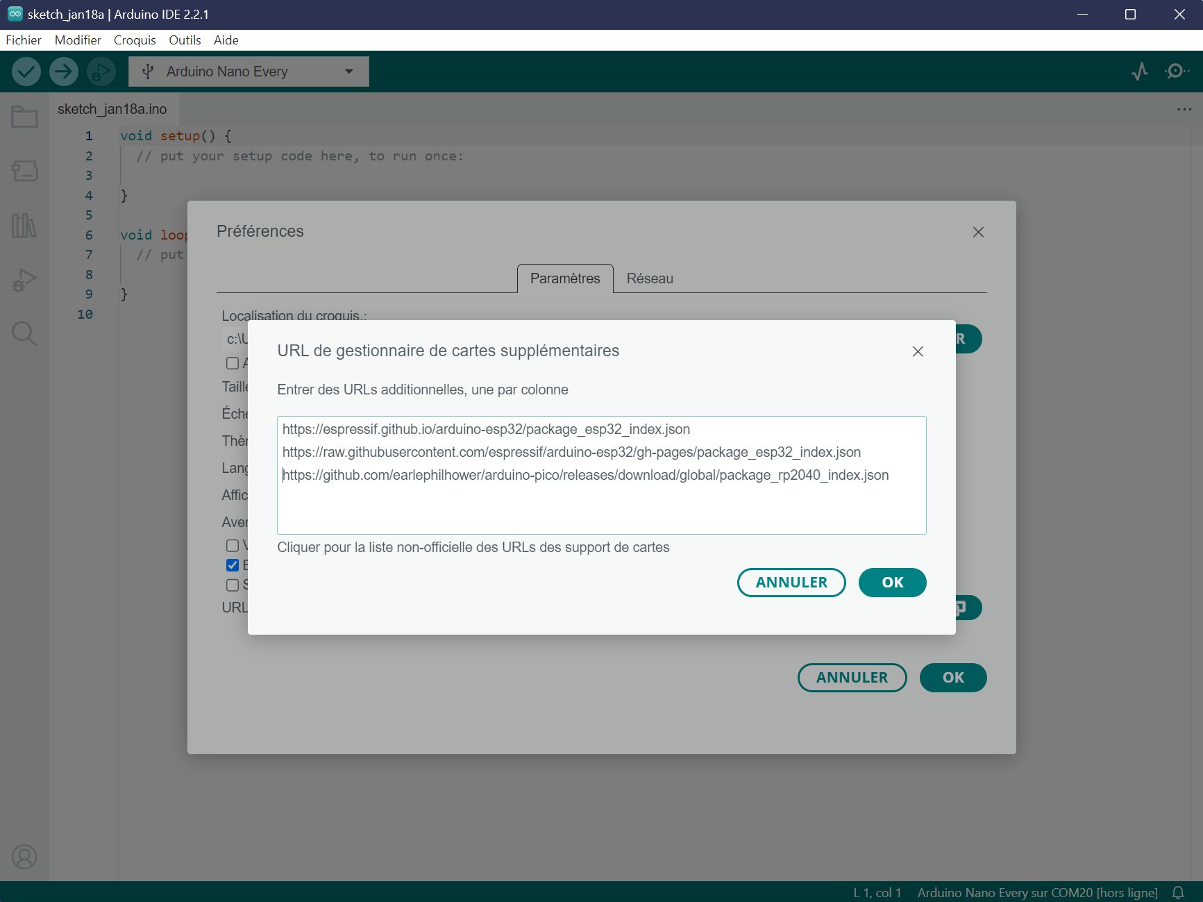The height and width of the screenshot is (902, 1203).
Task: Click the notifications bell in status bar
Action: (x=1178, y=892)
